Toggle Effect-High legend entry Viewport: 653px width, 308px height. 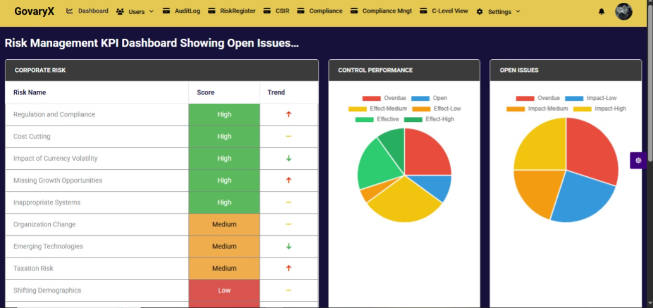click(429, 119)
